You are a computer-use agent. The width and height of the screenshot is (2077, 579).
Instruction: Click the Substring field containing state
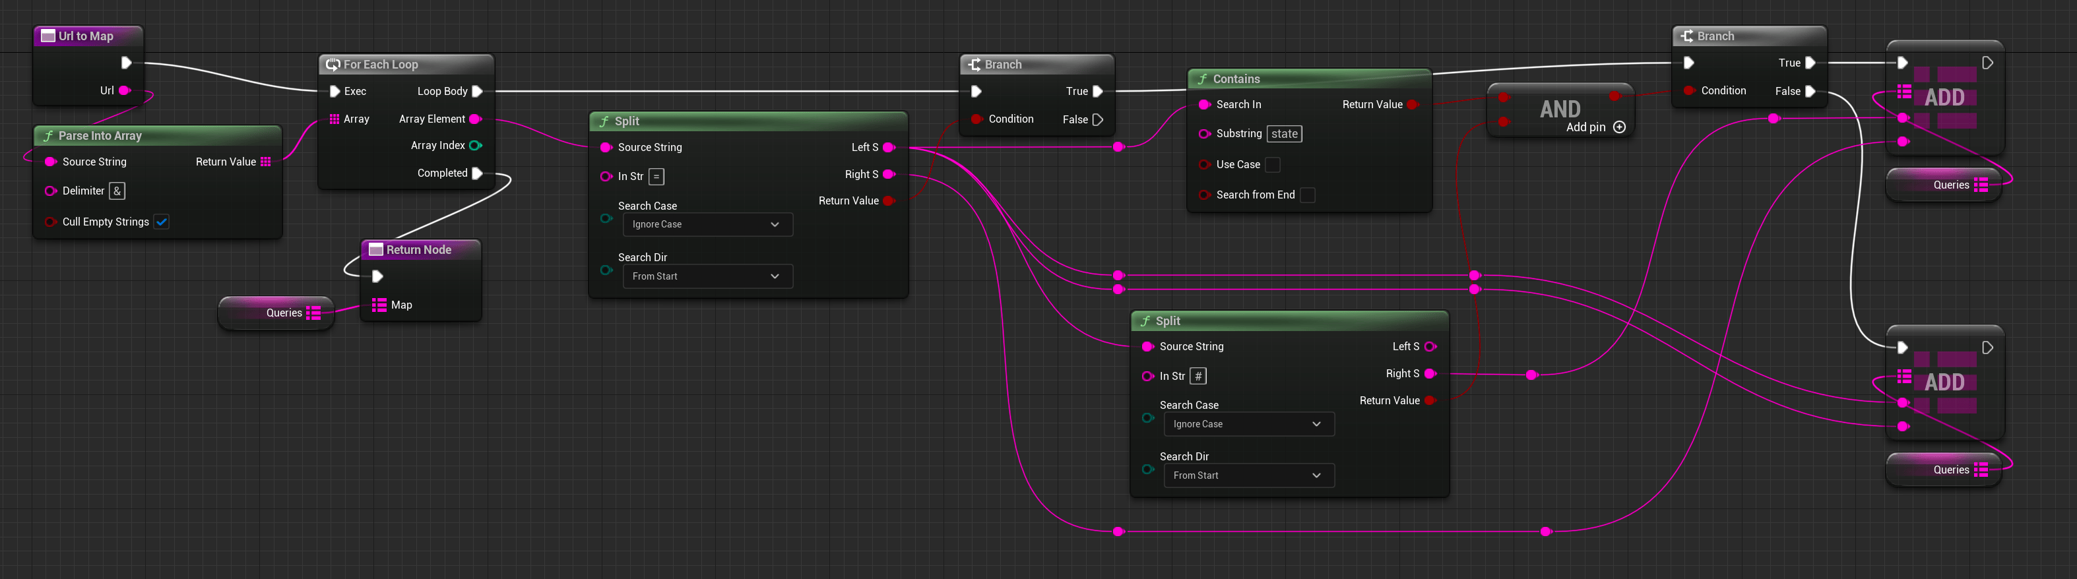1285,134
